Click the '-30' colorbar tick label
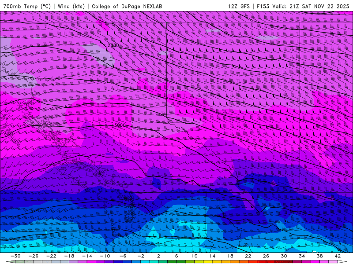 (x=15, y=256)
